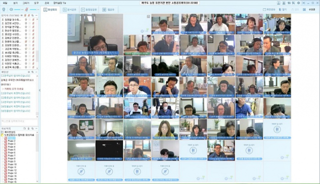
Task: Unmute the microphone icon in toolbar
Action: (26, 9)
